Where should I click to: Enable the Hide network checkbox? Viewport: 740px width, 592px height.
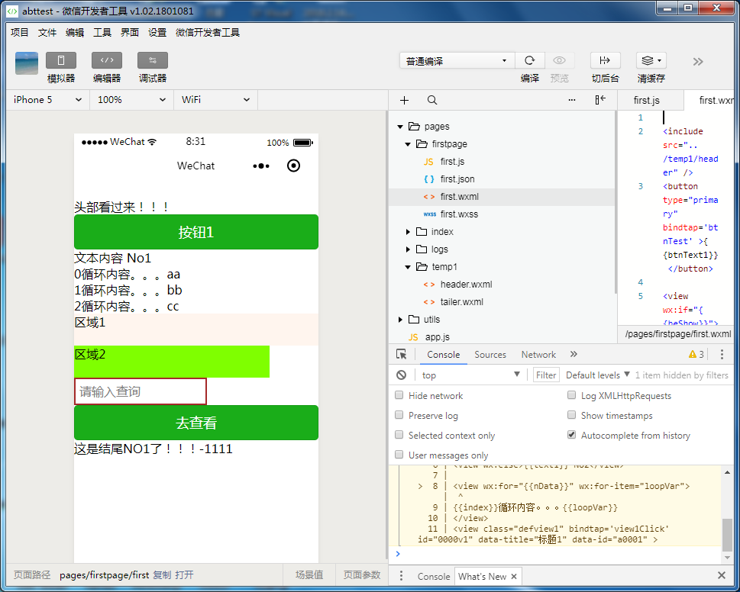tap(399, 396)
